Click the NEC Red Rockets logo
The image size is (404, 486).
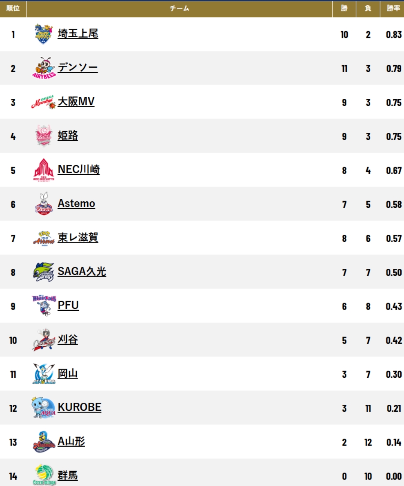click(x=44, y=170)
